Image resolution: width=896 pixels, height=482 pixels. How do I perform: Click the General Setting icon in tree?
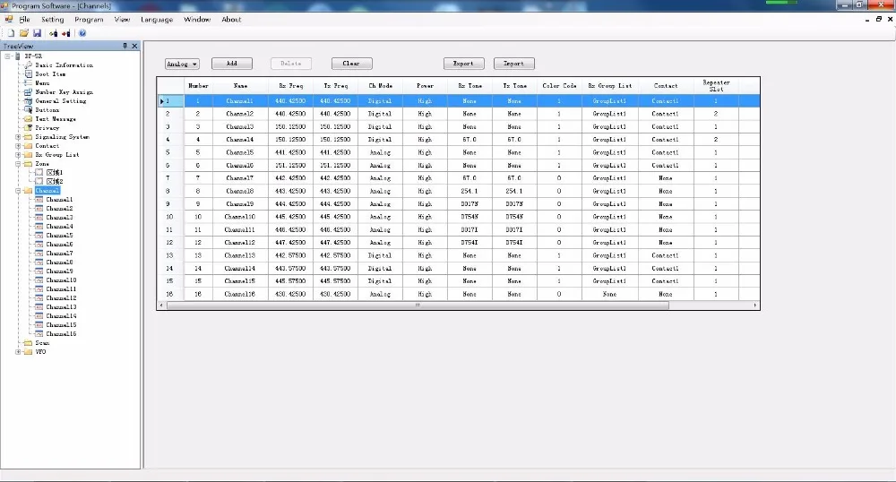(x=28, y=101)
